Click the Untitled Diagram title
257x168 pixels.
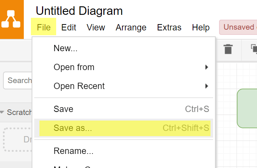point(79,11)
